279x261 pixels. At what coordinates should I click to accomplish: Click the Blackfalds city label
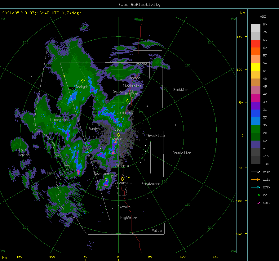pyautogui.click(x=132, y=86)
